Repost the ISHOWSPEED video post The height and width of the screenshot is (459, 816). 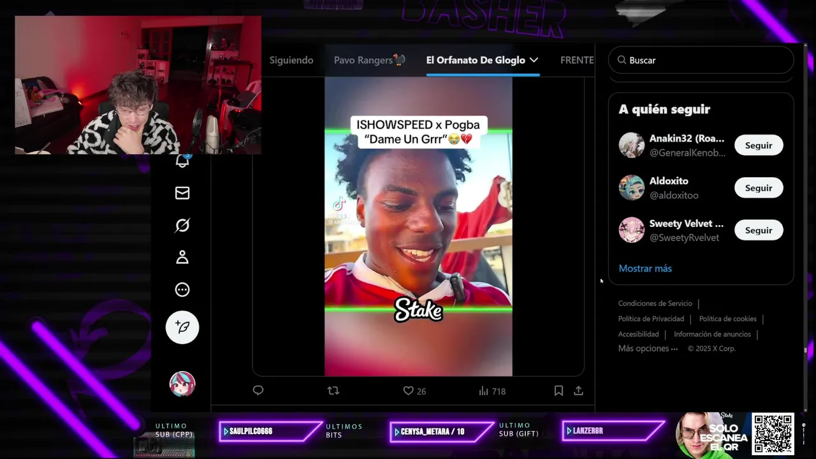333,390
